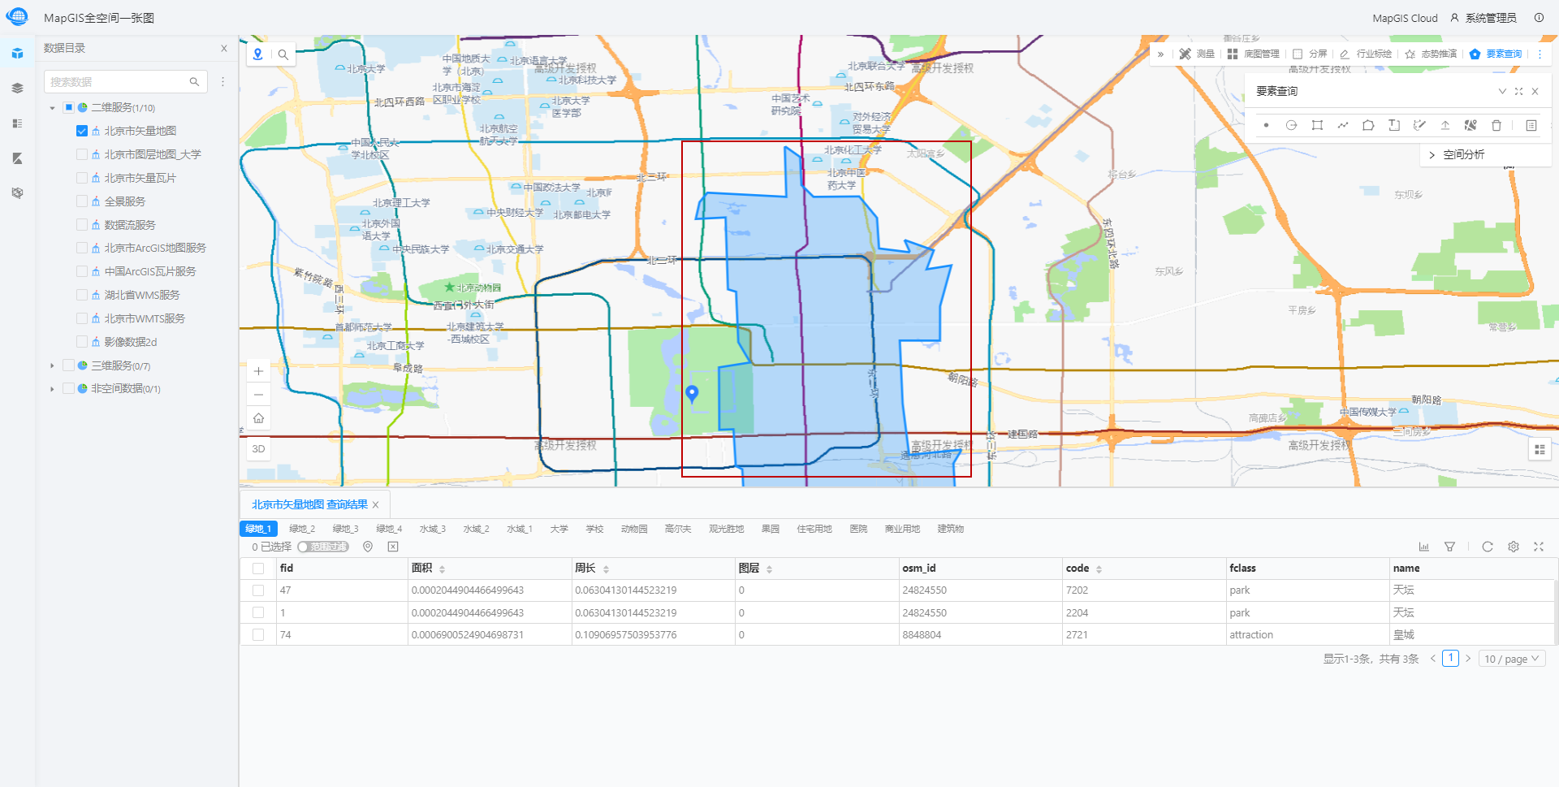Select the row checkbox for fid 47

(x=258, y=590)
